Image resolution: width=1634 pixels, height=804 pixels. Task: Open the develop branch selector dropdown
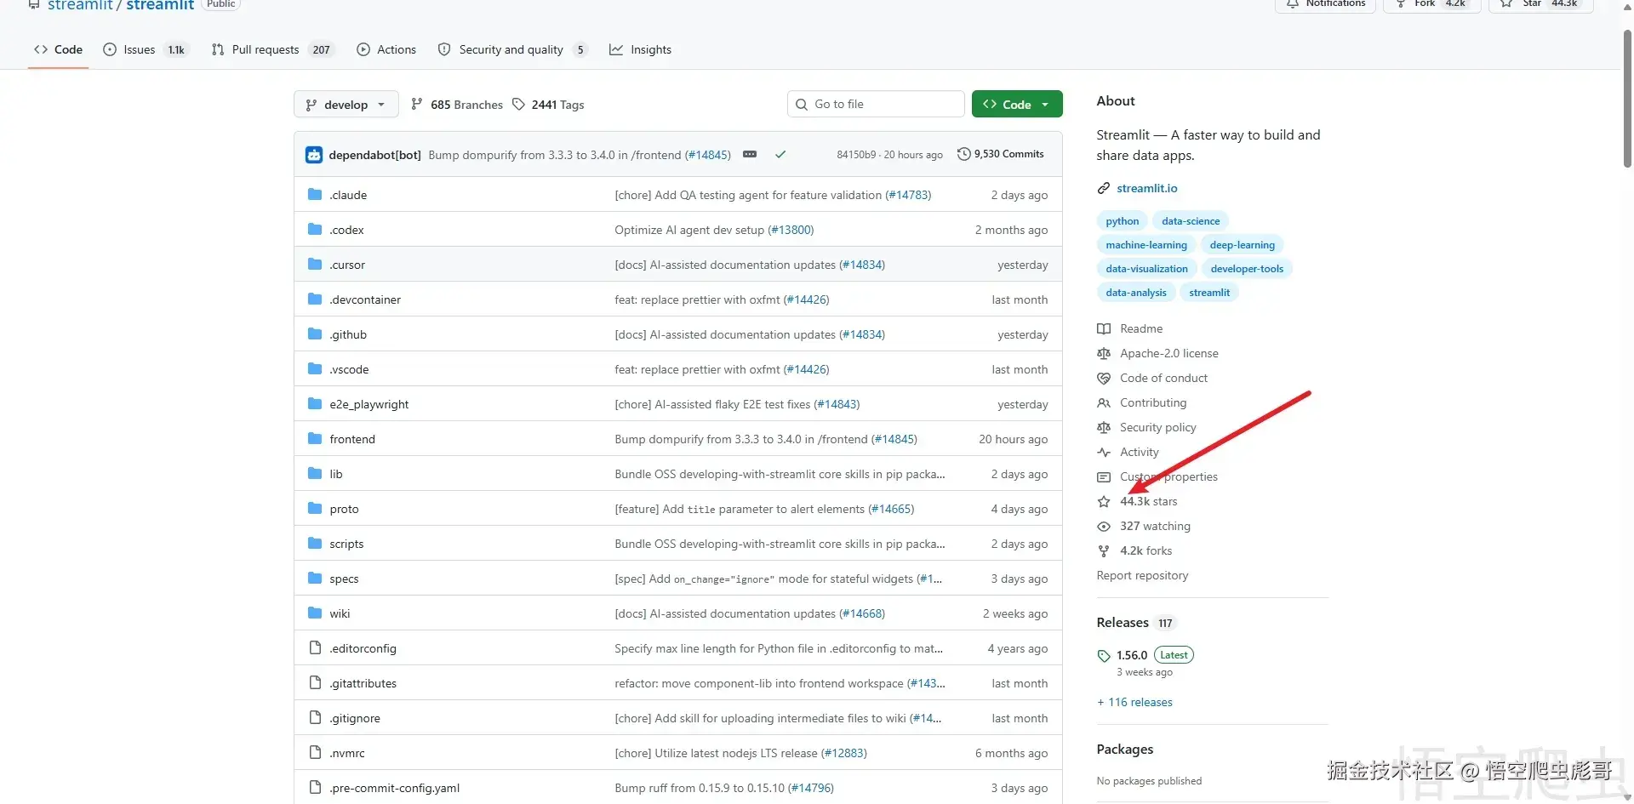pyautogui.click(x=346, y=105)
